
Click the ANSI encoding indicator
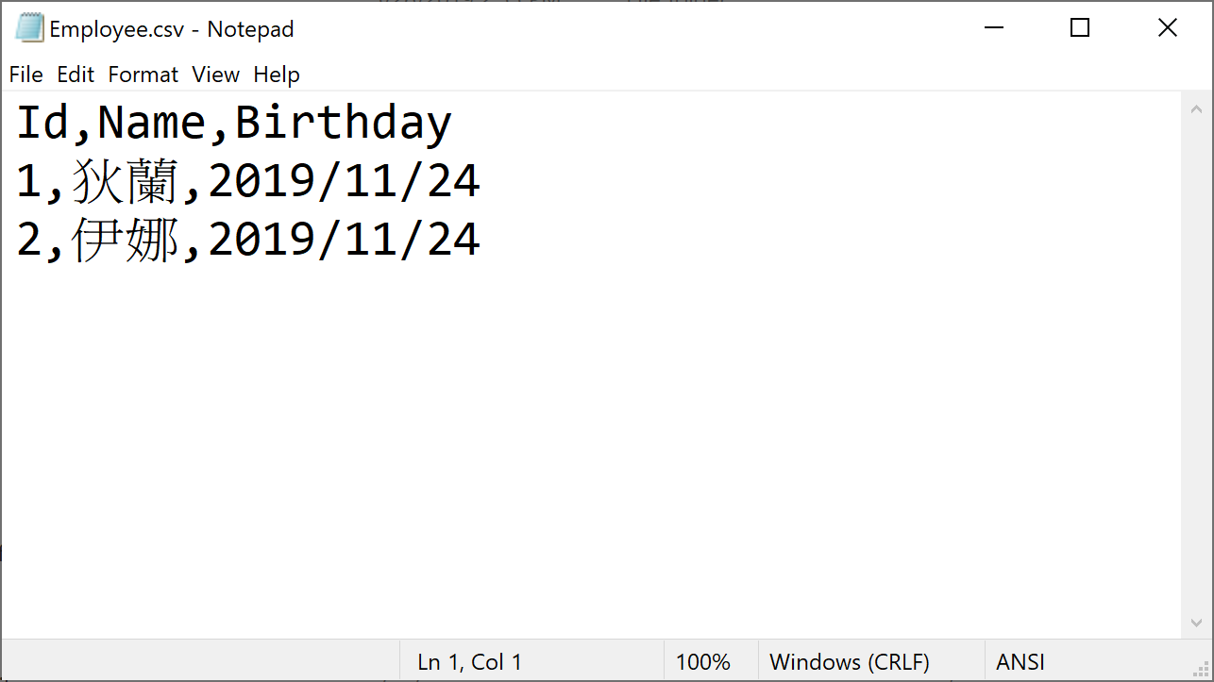(1020, 662)
